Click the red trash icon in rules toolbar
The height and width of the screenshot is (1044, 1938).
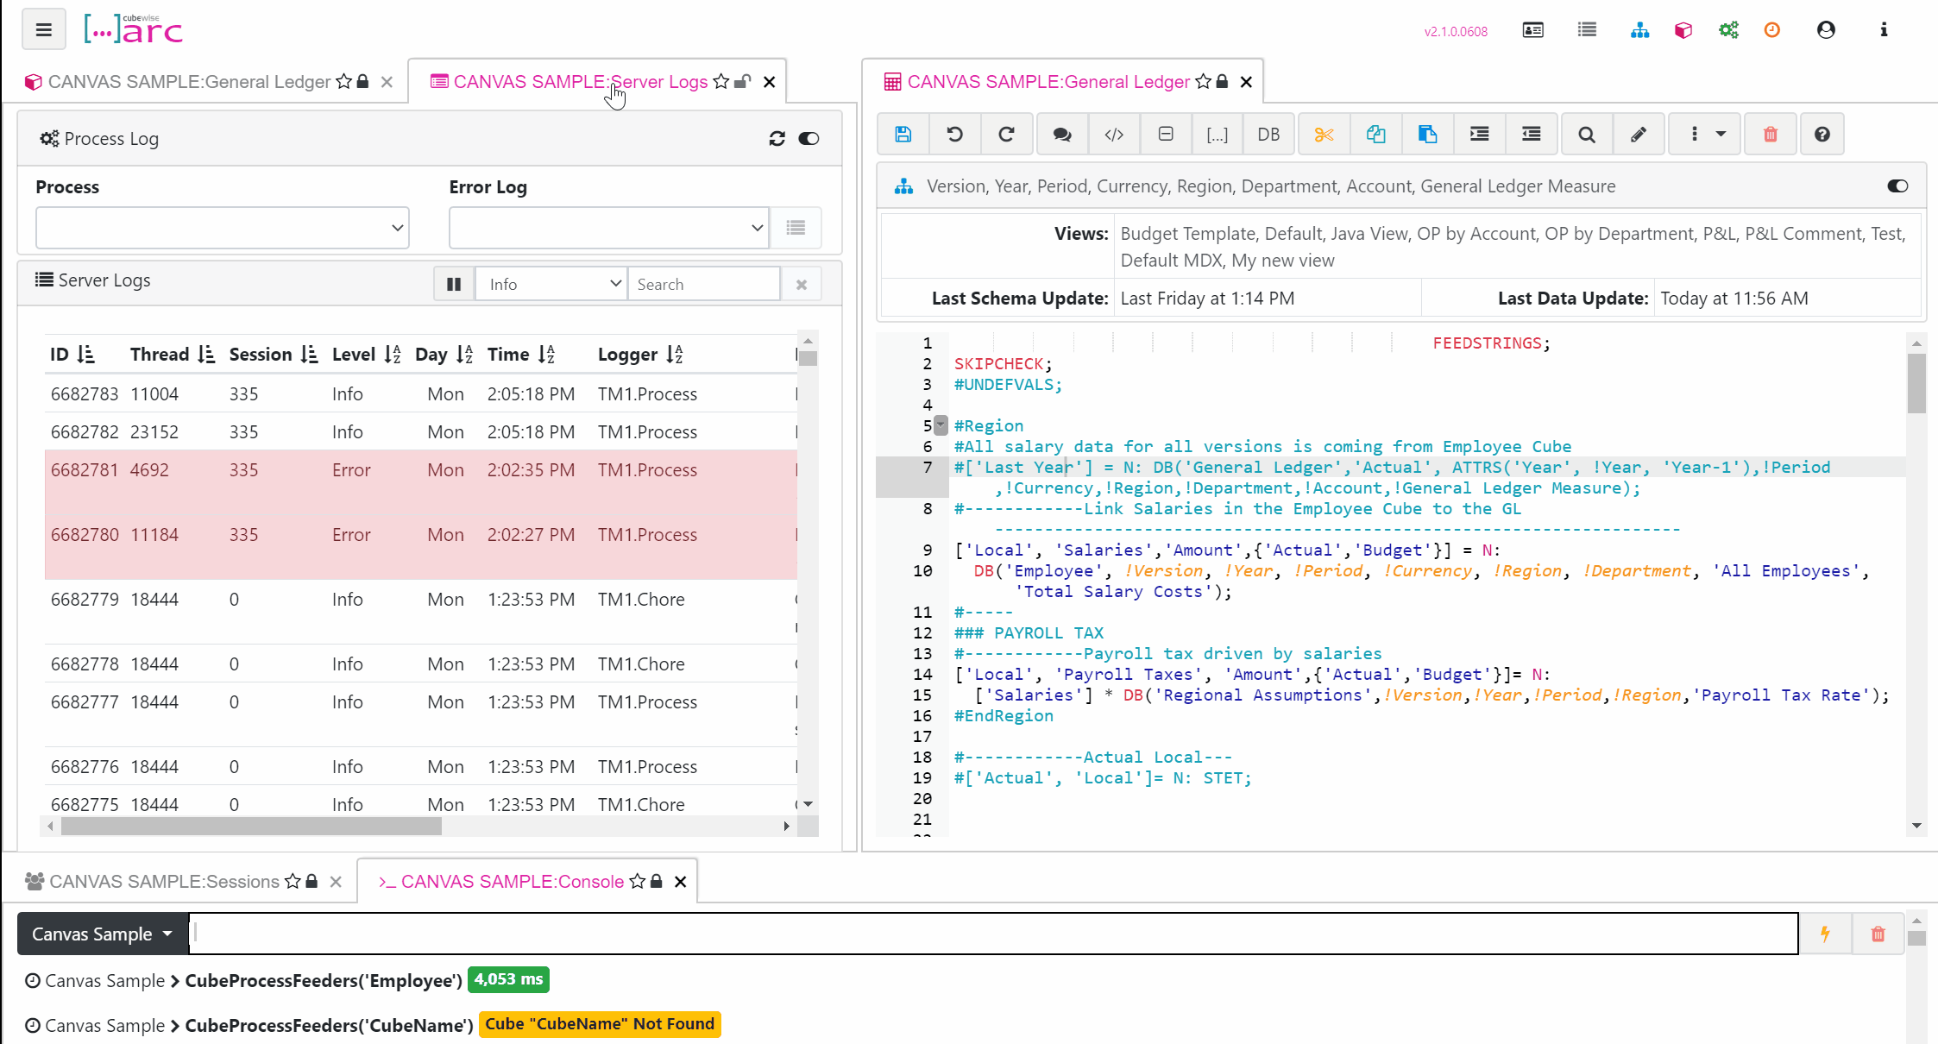click(1770, 134)
